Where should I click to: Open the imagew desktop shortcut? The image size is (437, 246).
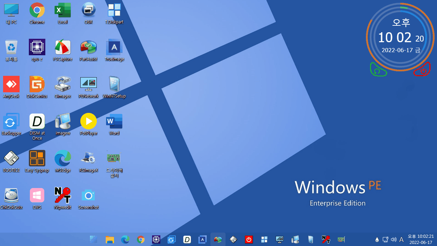63,124
